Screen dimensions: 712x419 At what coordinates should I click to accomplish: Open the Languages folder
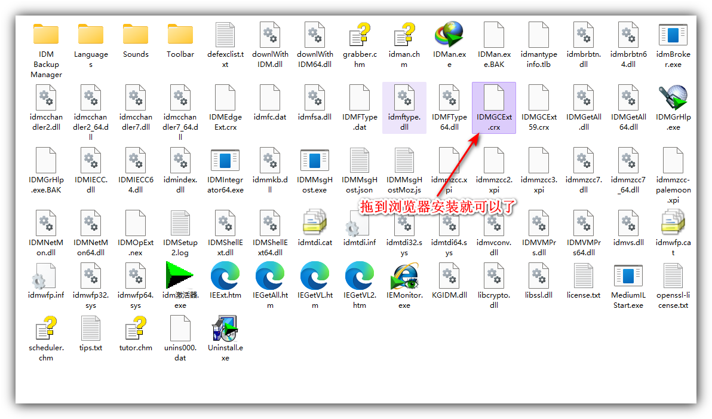91,34
